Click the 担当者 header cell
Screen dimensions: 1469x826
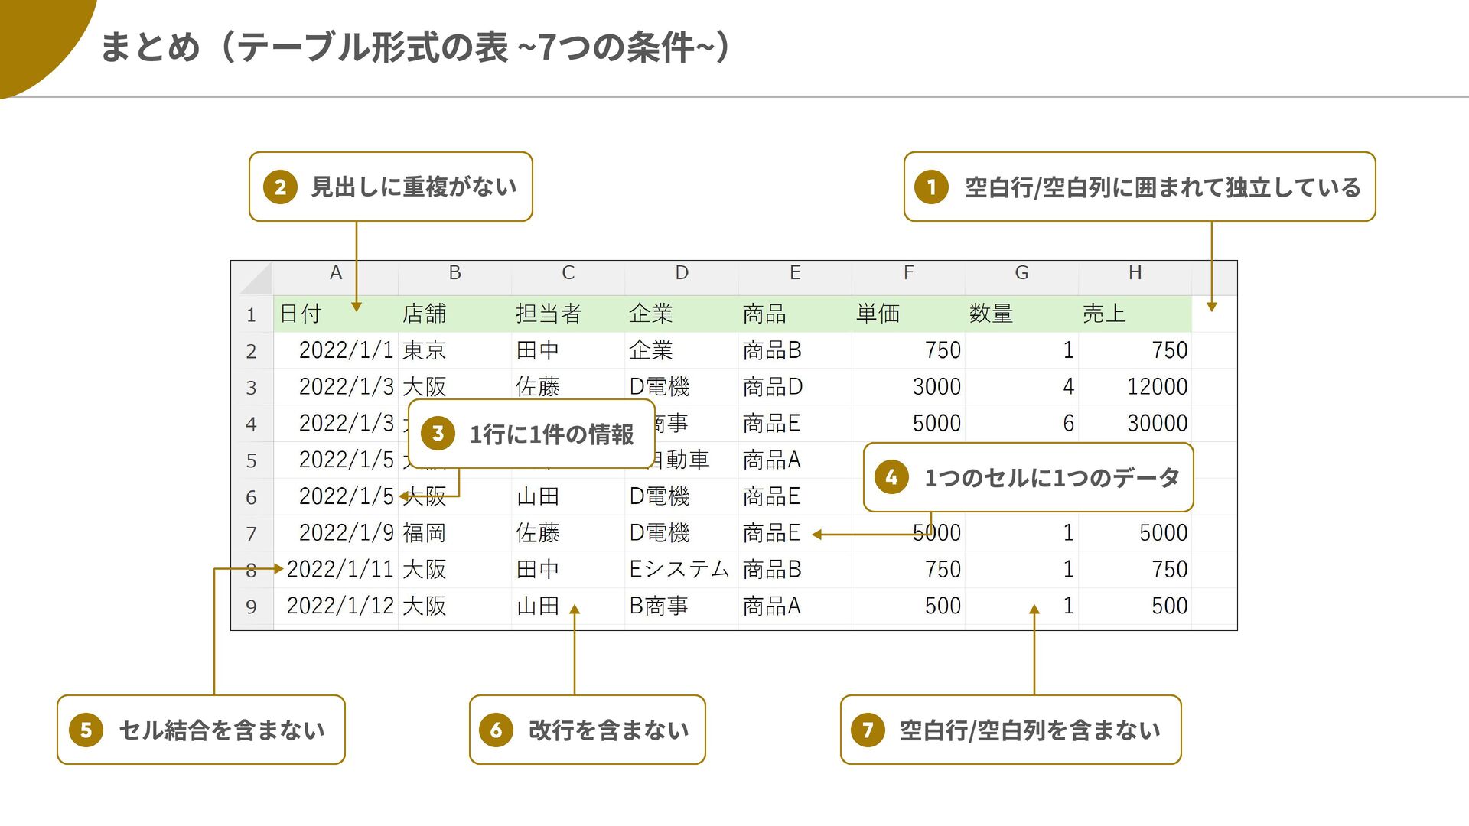(x=568, y=314)
